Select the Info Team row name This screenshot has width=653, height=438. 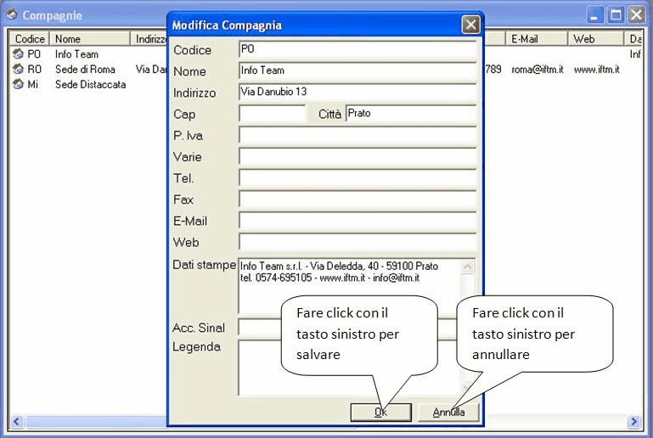(x=76, y=54)
